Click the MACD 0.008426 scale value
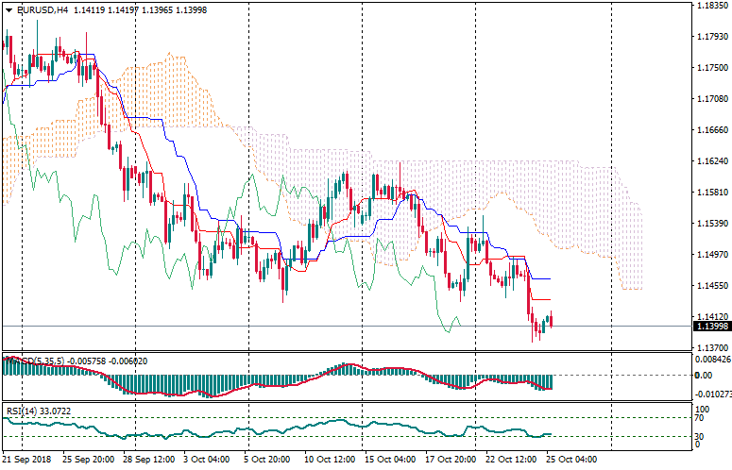This screenshot has width=732, height=470. (x=711, y=359)
